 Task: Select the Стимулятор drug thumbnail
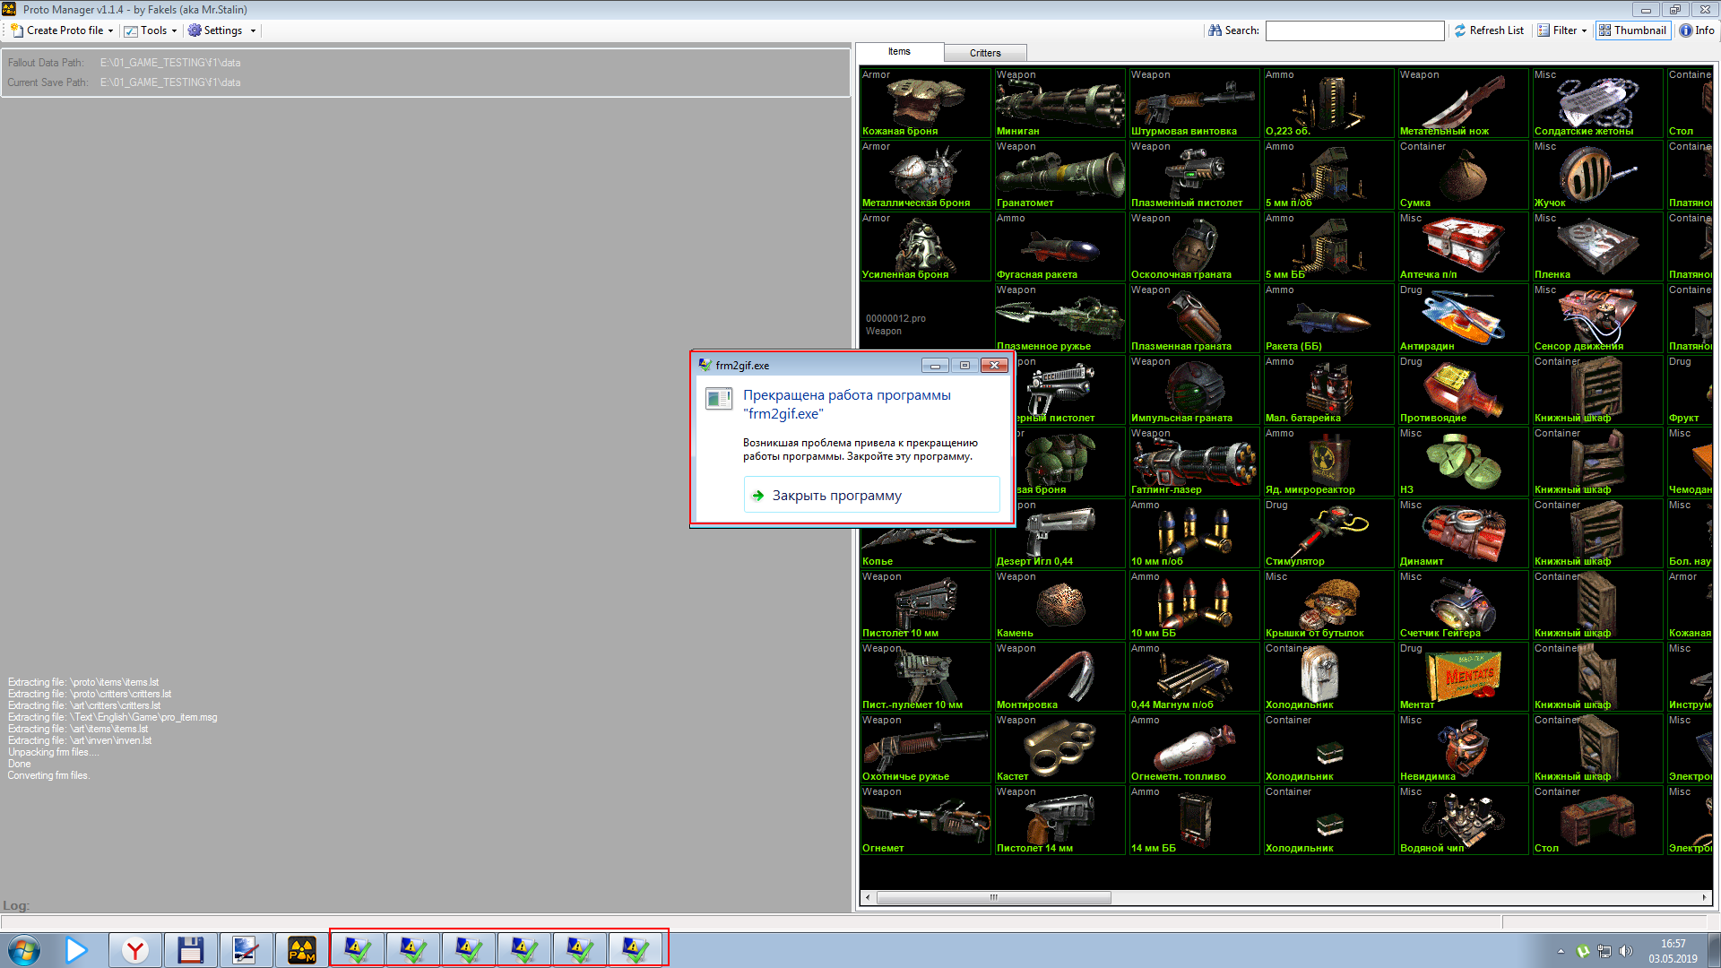[1328, 532]
